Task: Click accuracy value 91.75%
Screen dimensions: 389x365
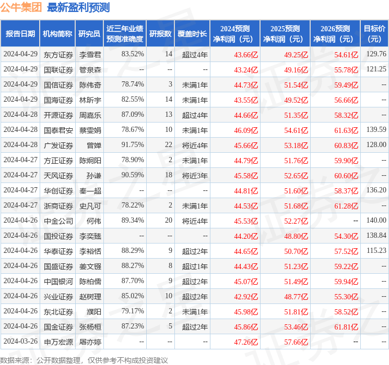Action: tap(133, 144)
